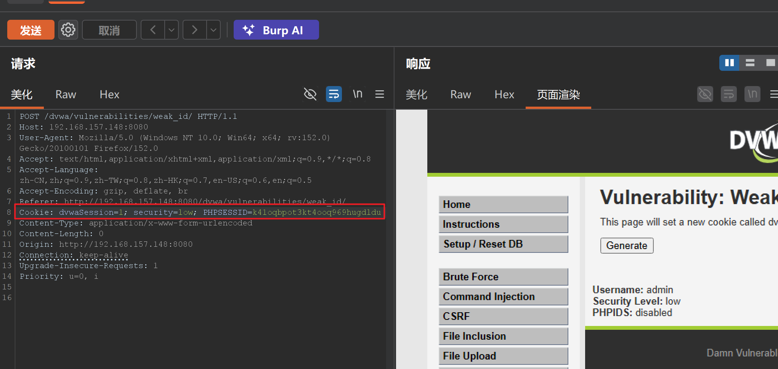
Task: Click the Content-Length: 0 line
Action: pos(61,233)
